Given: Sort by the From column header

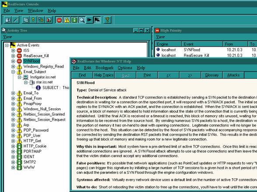Looking at the screenshot, I should (x=235, y=44).
